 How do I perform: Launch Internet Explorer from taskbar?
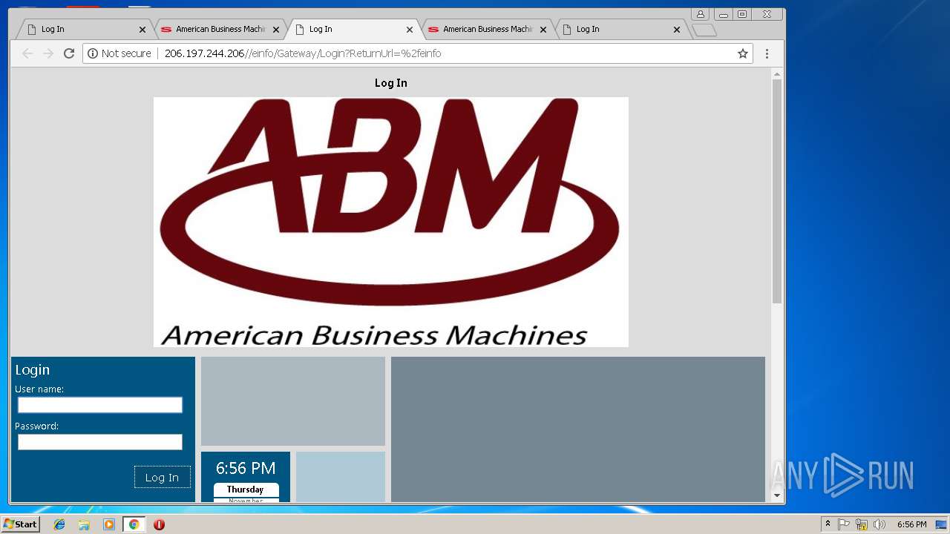59,524
